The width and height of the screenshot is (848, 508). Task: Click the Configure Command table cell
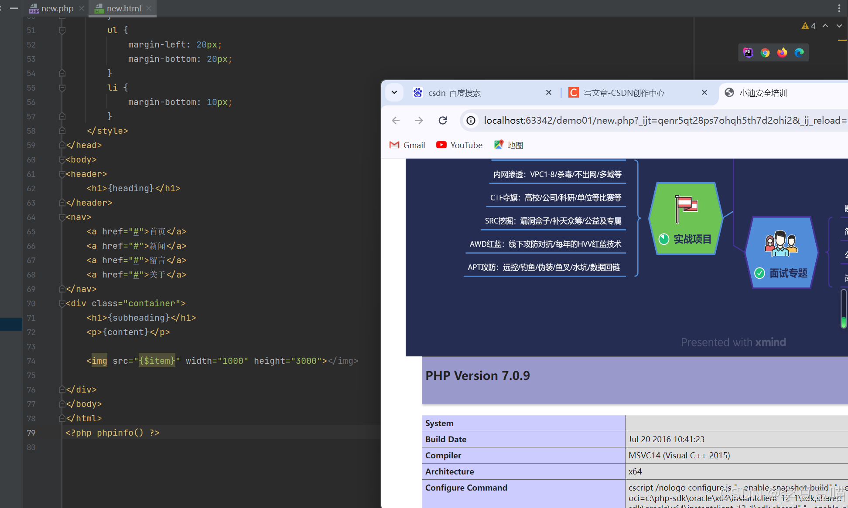(523, 494)
